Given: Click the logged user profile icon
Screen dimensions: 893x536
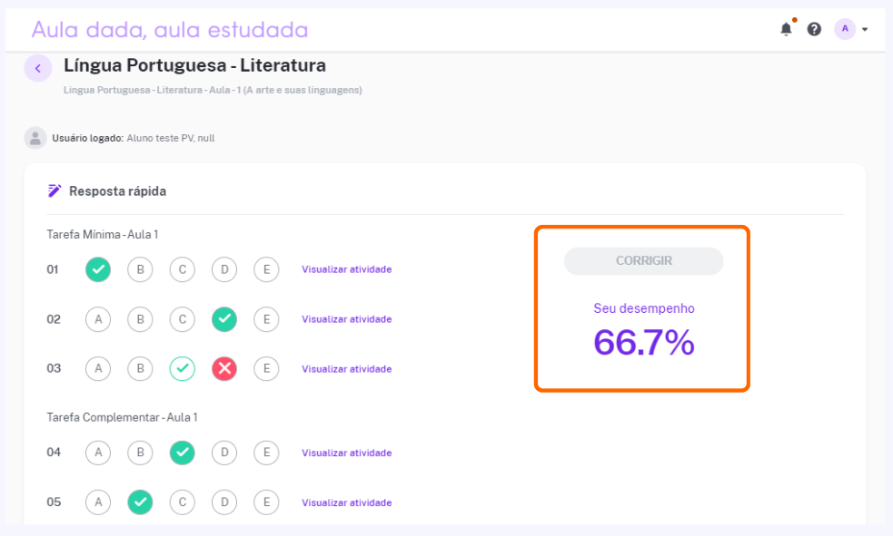Looking at the screenshot, I should click(35, 138).
